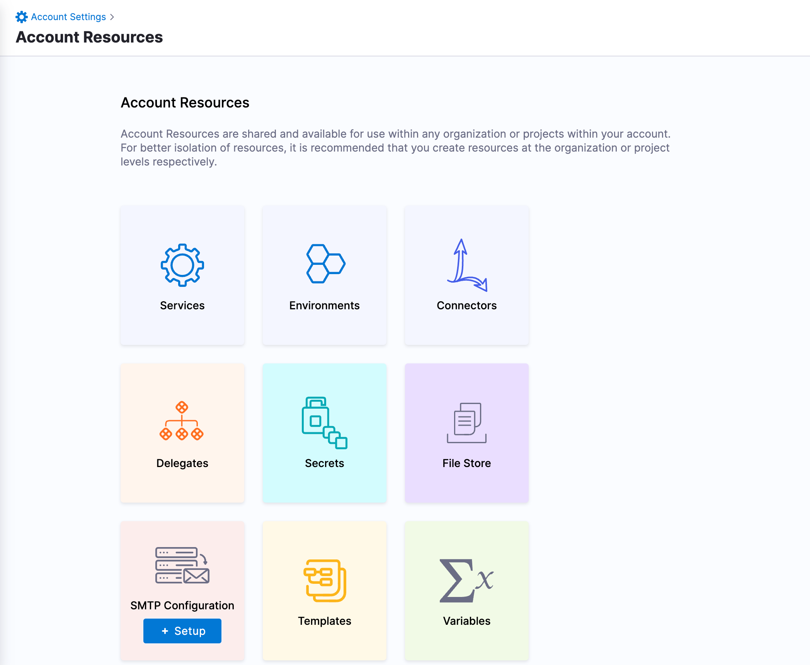Click the yellow Templates icon

coord(325,580)
